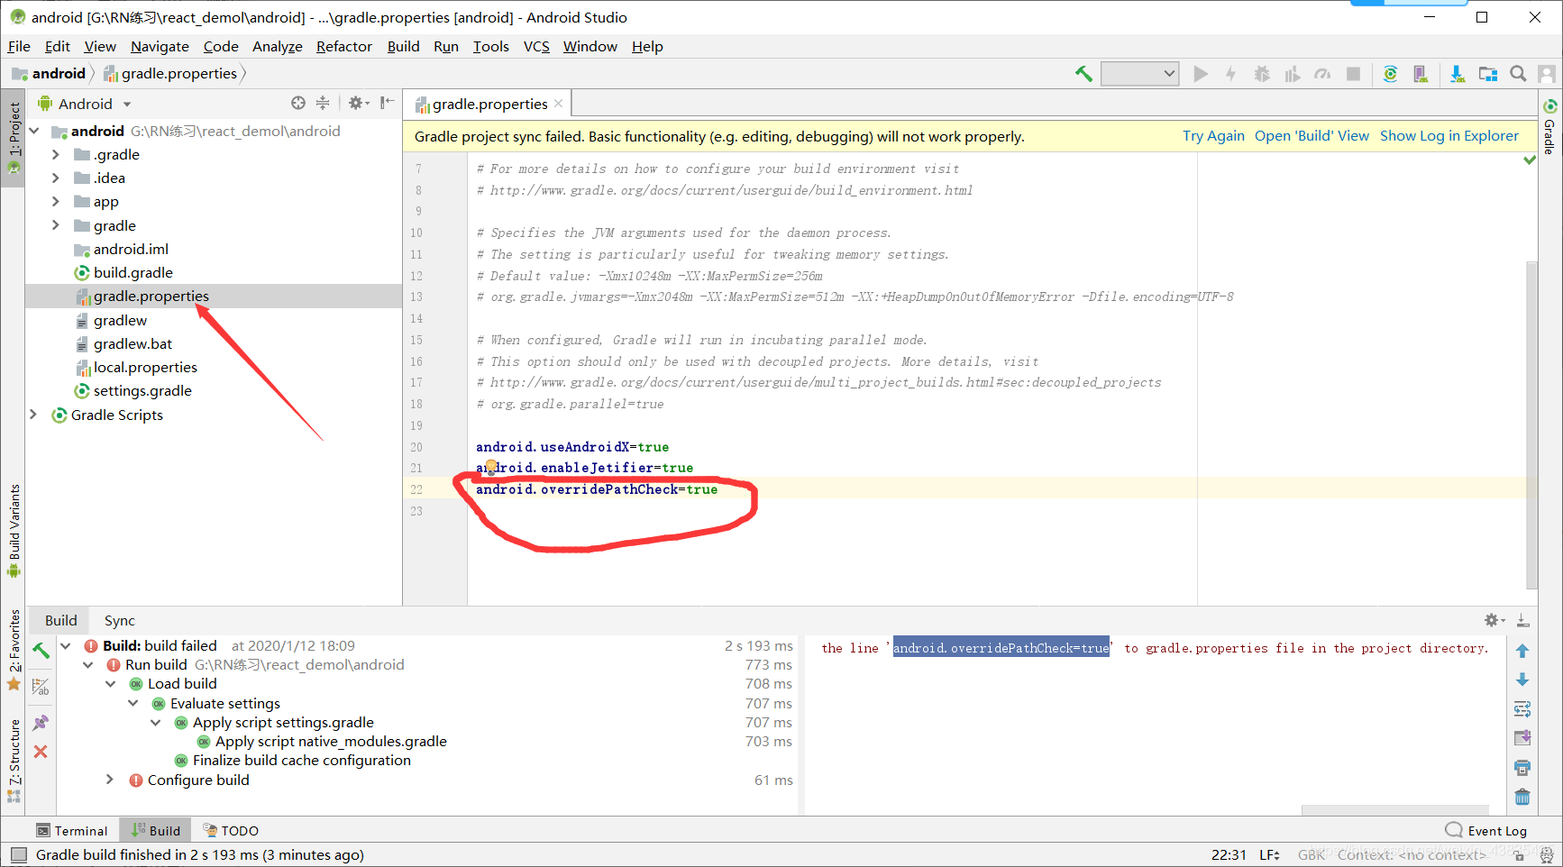Image resolution: width=1563 pixels, height=867 pixels.
Task: Expand the gradle folder
Action: 56,225
